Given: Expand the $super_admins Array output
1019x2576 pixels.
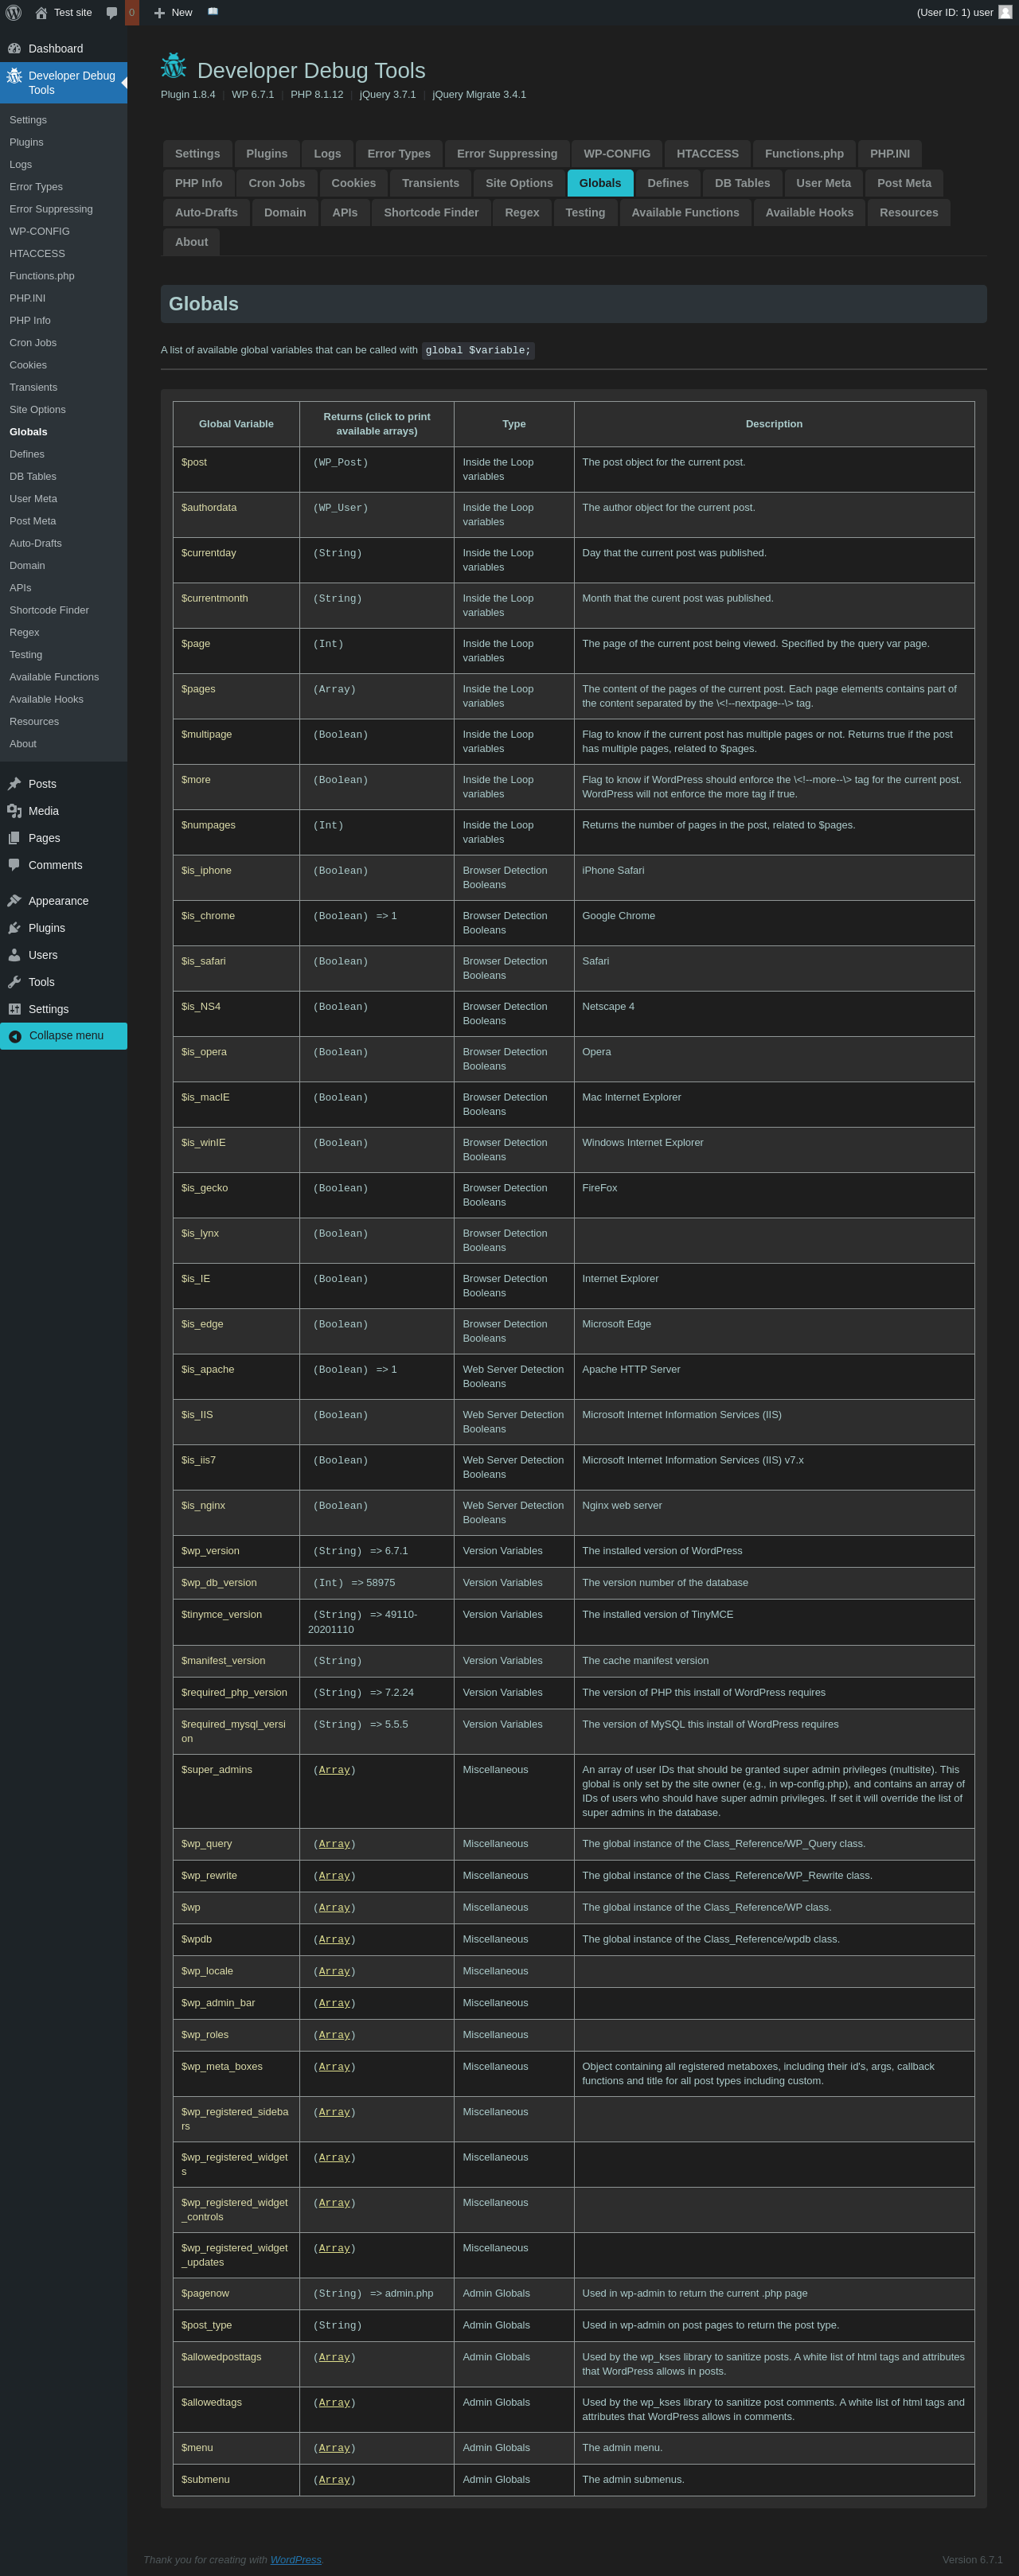Looking at the screenshot, I should coord(334,1770).
